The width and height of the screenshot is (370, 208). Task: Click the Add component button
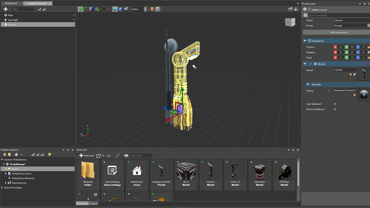coord(336,32)
